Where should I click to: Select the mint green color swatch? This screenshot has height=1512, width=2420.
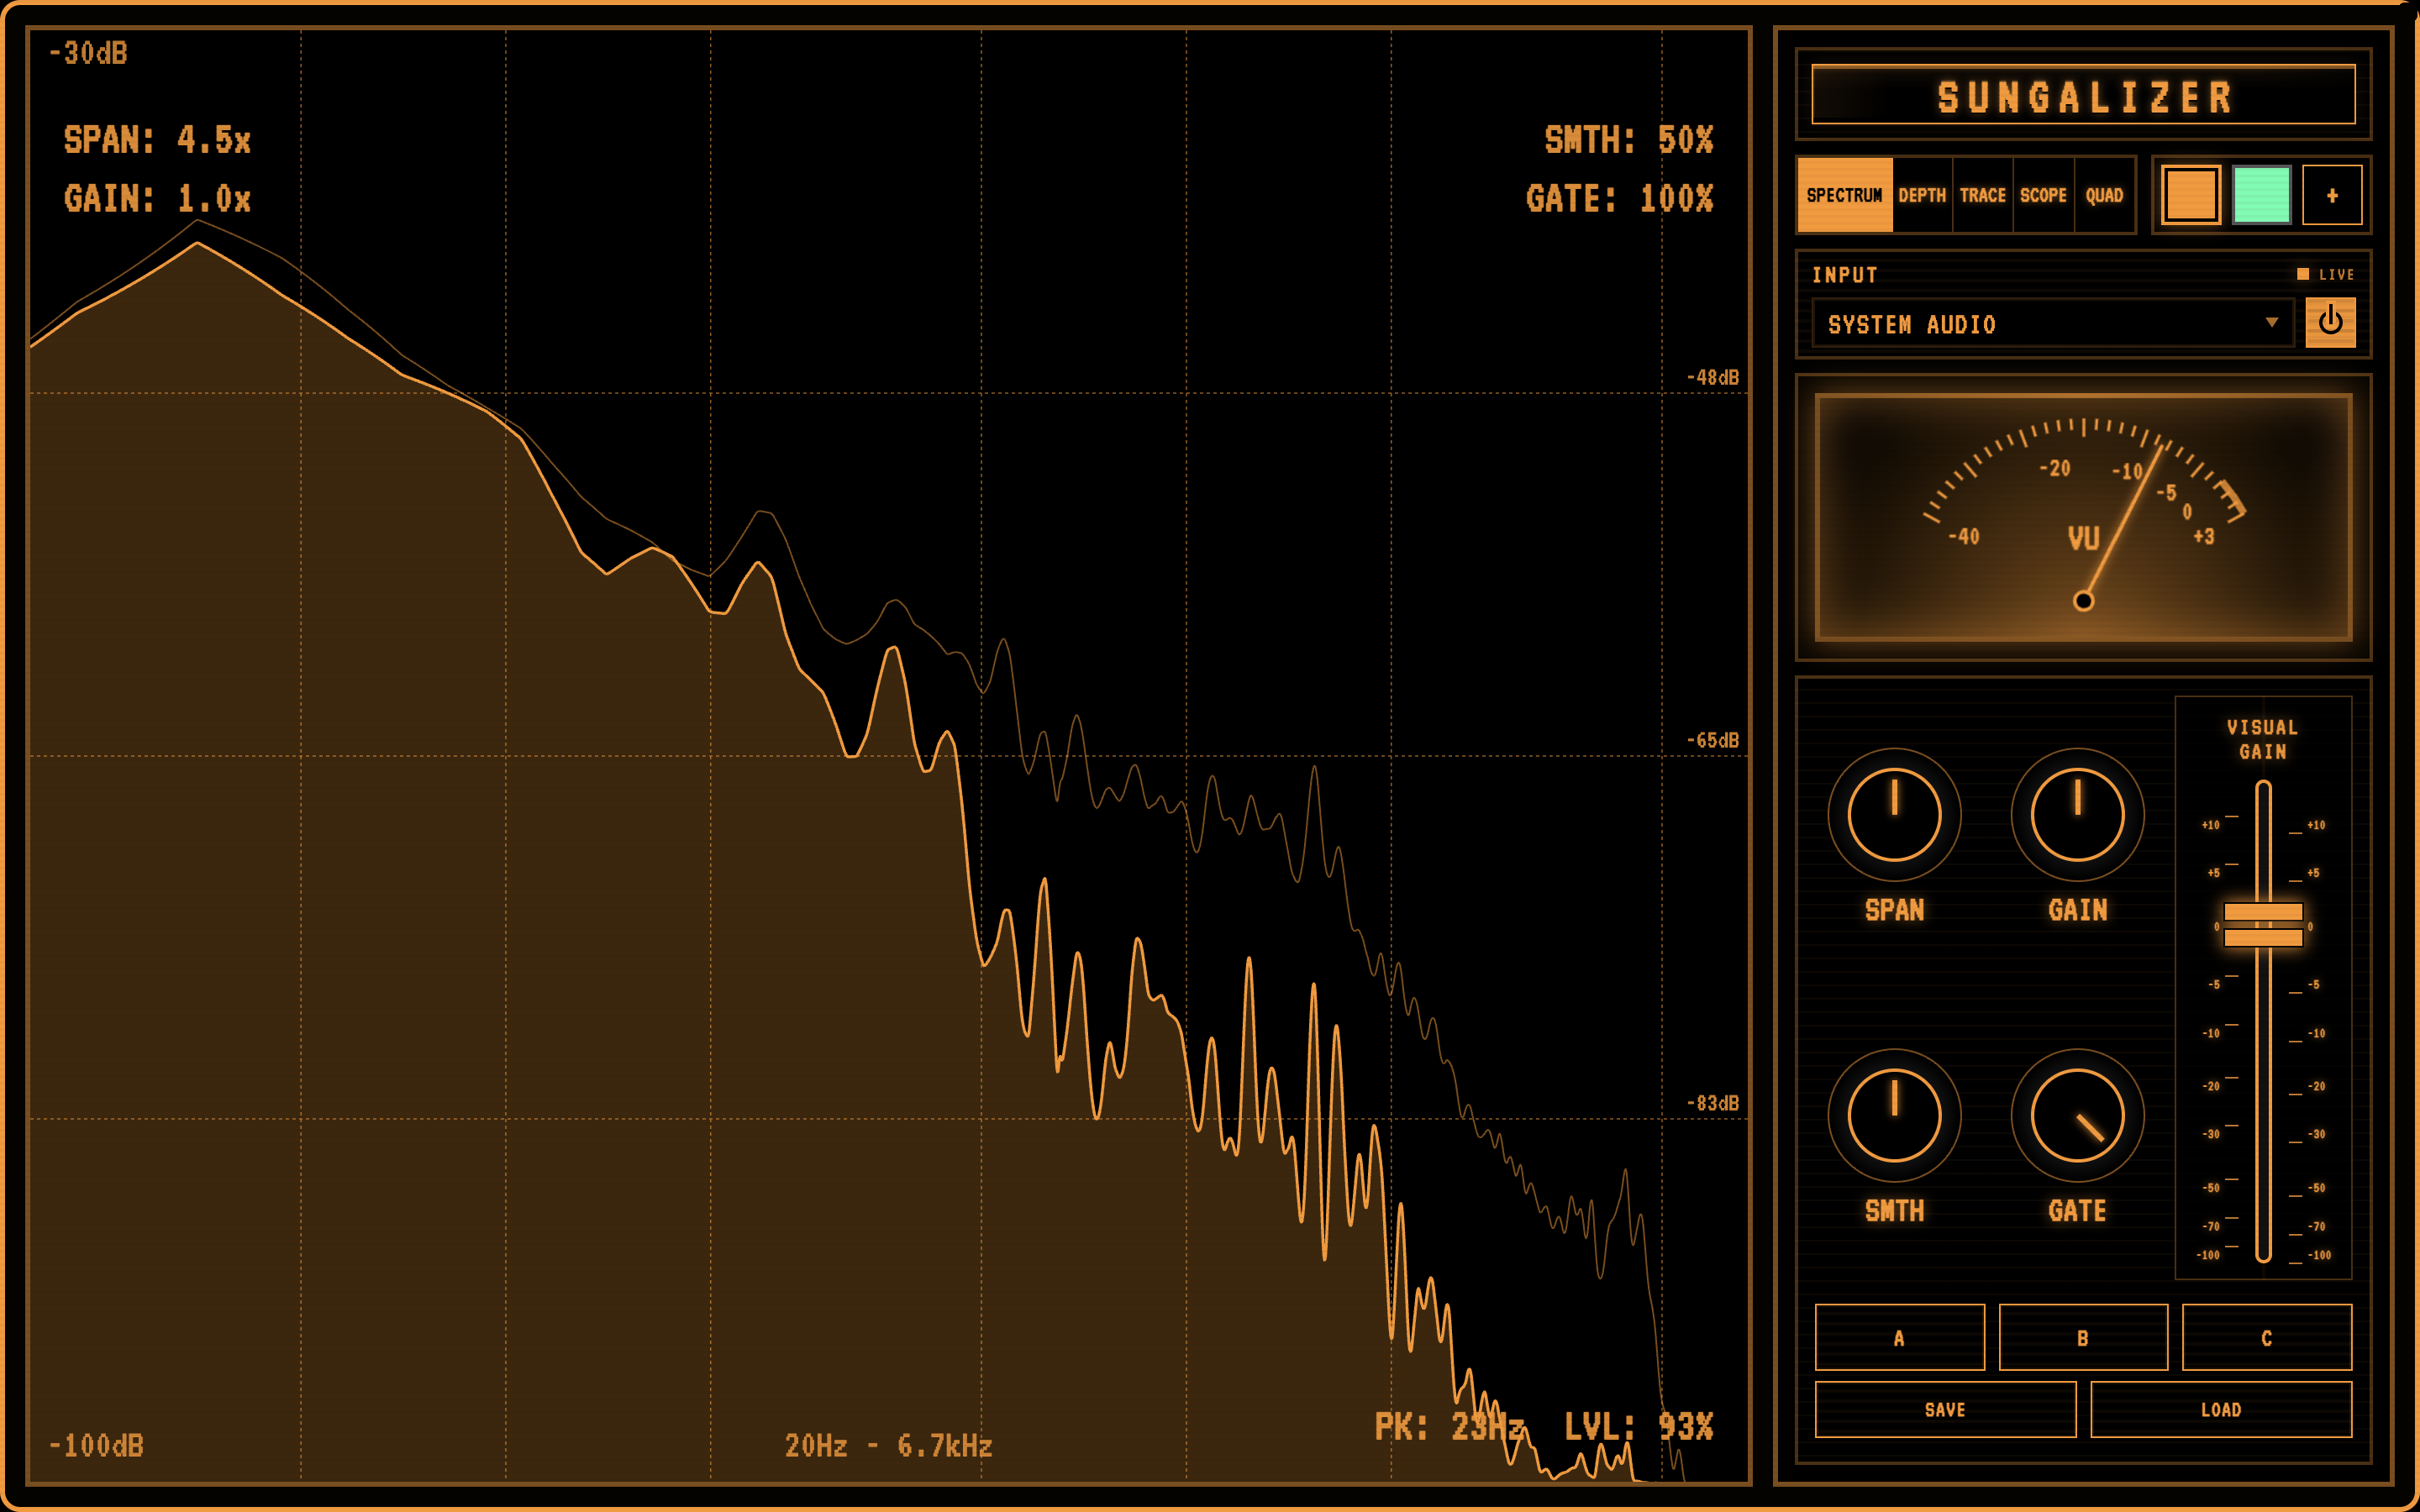point(2261,195)
